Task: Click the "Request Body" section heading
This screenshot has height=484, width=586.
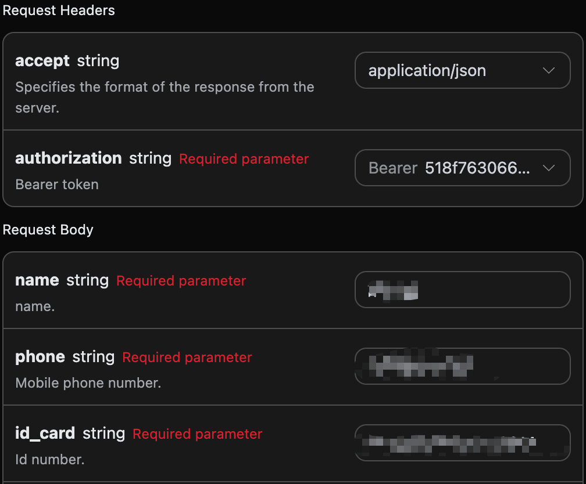Action: click(x=48, y=230)
